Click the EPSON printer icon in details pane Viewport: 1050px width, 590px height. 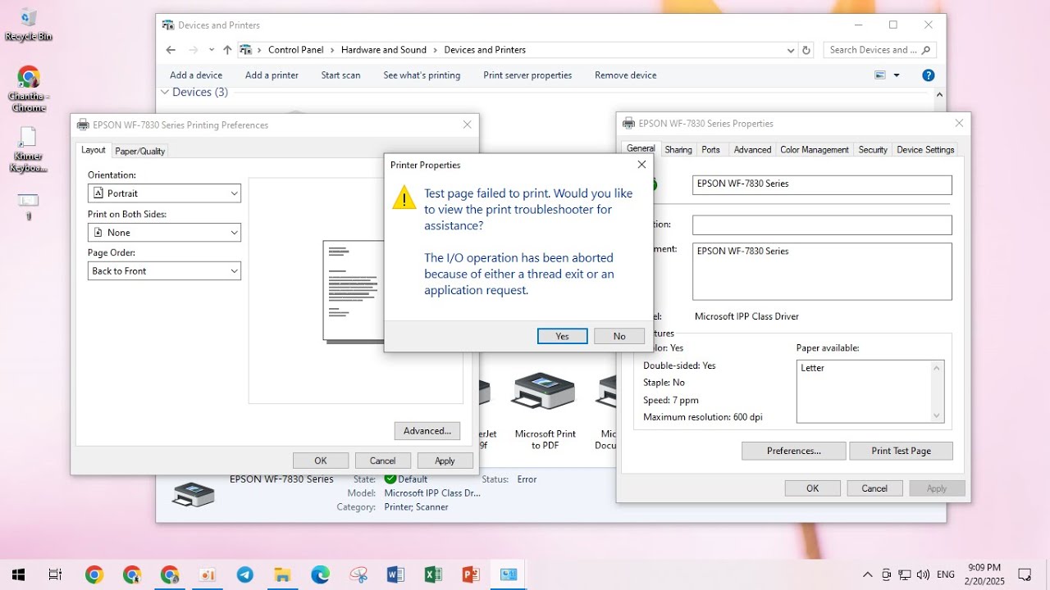pyautogui.click(x=194, y=495)
